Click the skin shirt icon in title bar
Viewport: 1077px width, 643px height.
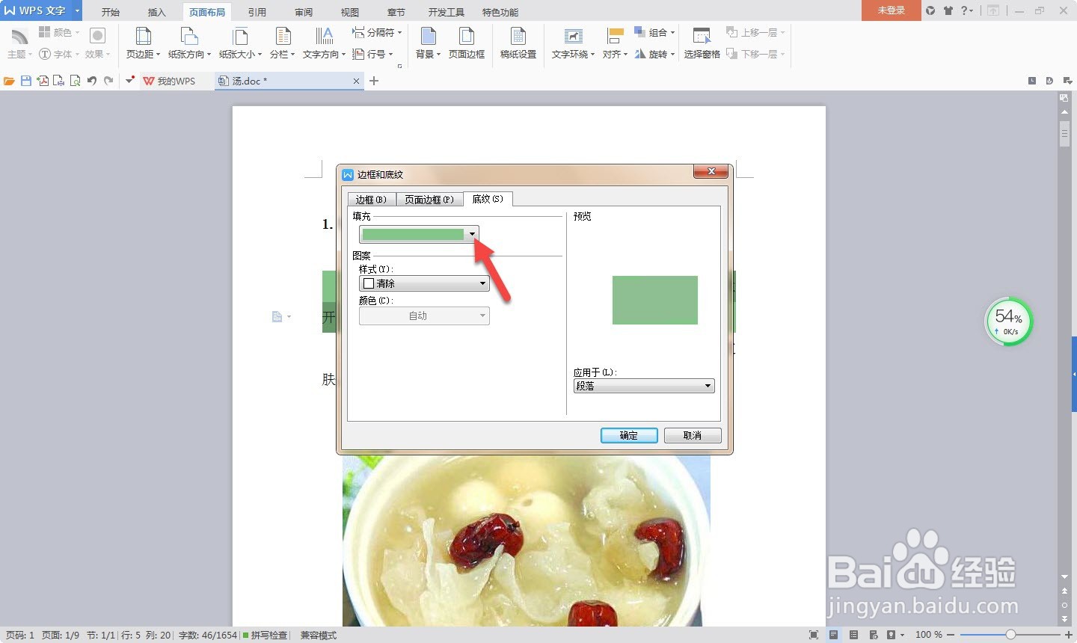click(948, 10)
